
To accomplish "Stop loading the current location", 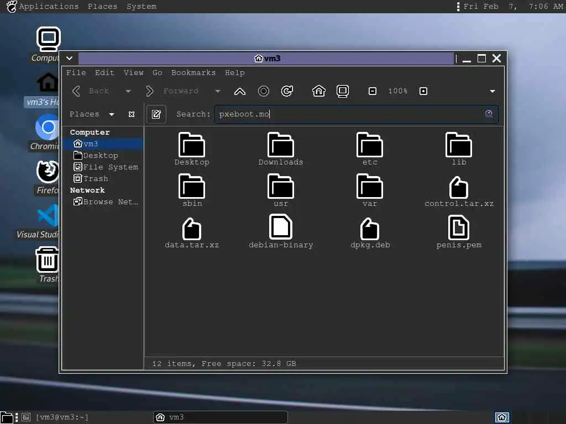I will pyautogui.click(x=264, y=91).
